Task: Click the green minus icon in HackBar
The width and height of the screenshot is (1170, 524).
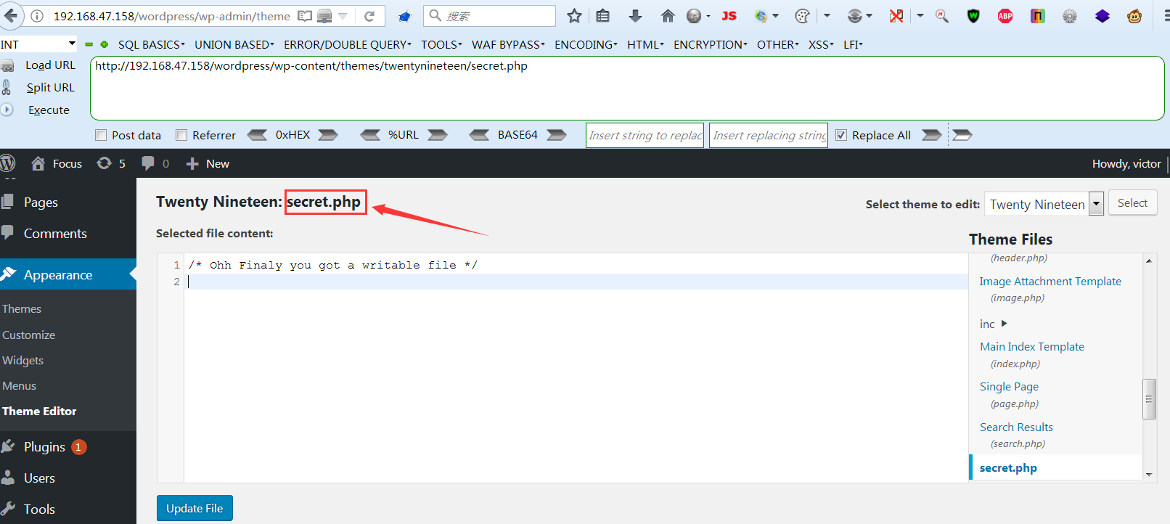Action: tap(89, 44)
